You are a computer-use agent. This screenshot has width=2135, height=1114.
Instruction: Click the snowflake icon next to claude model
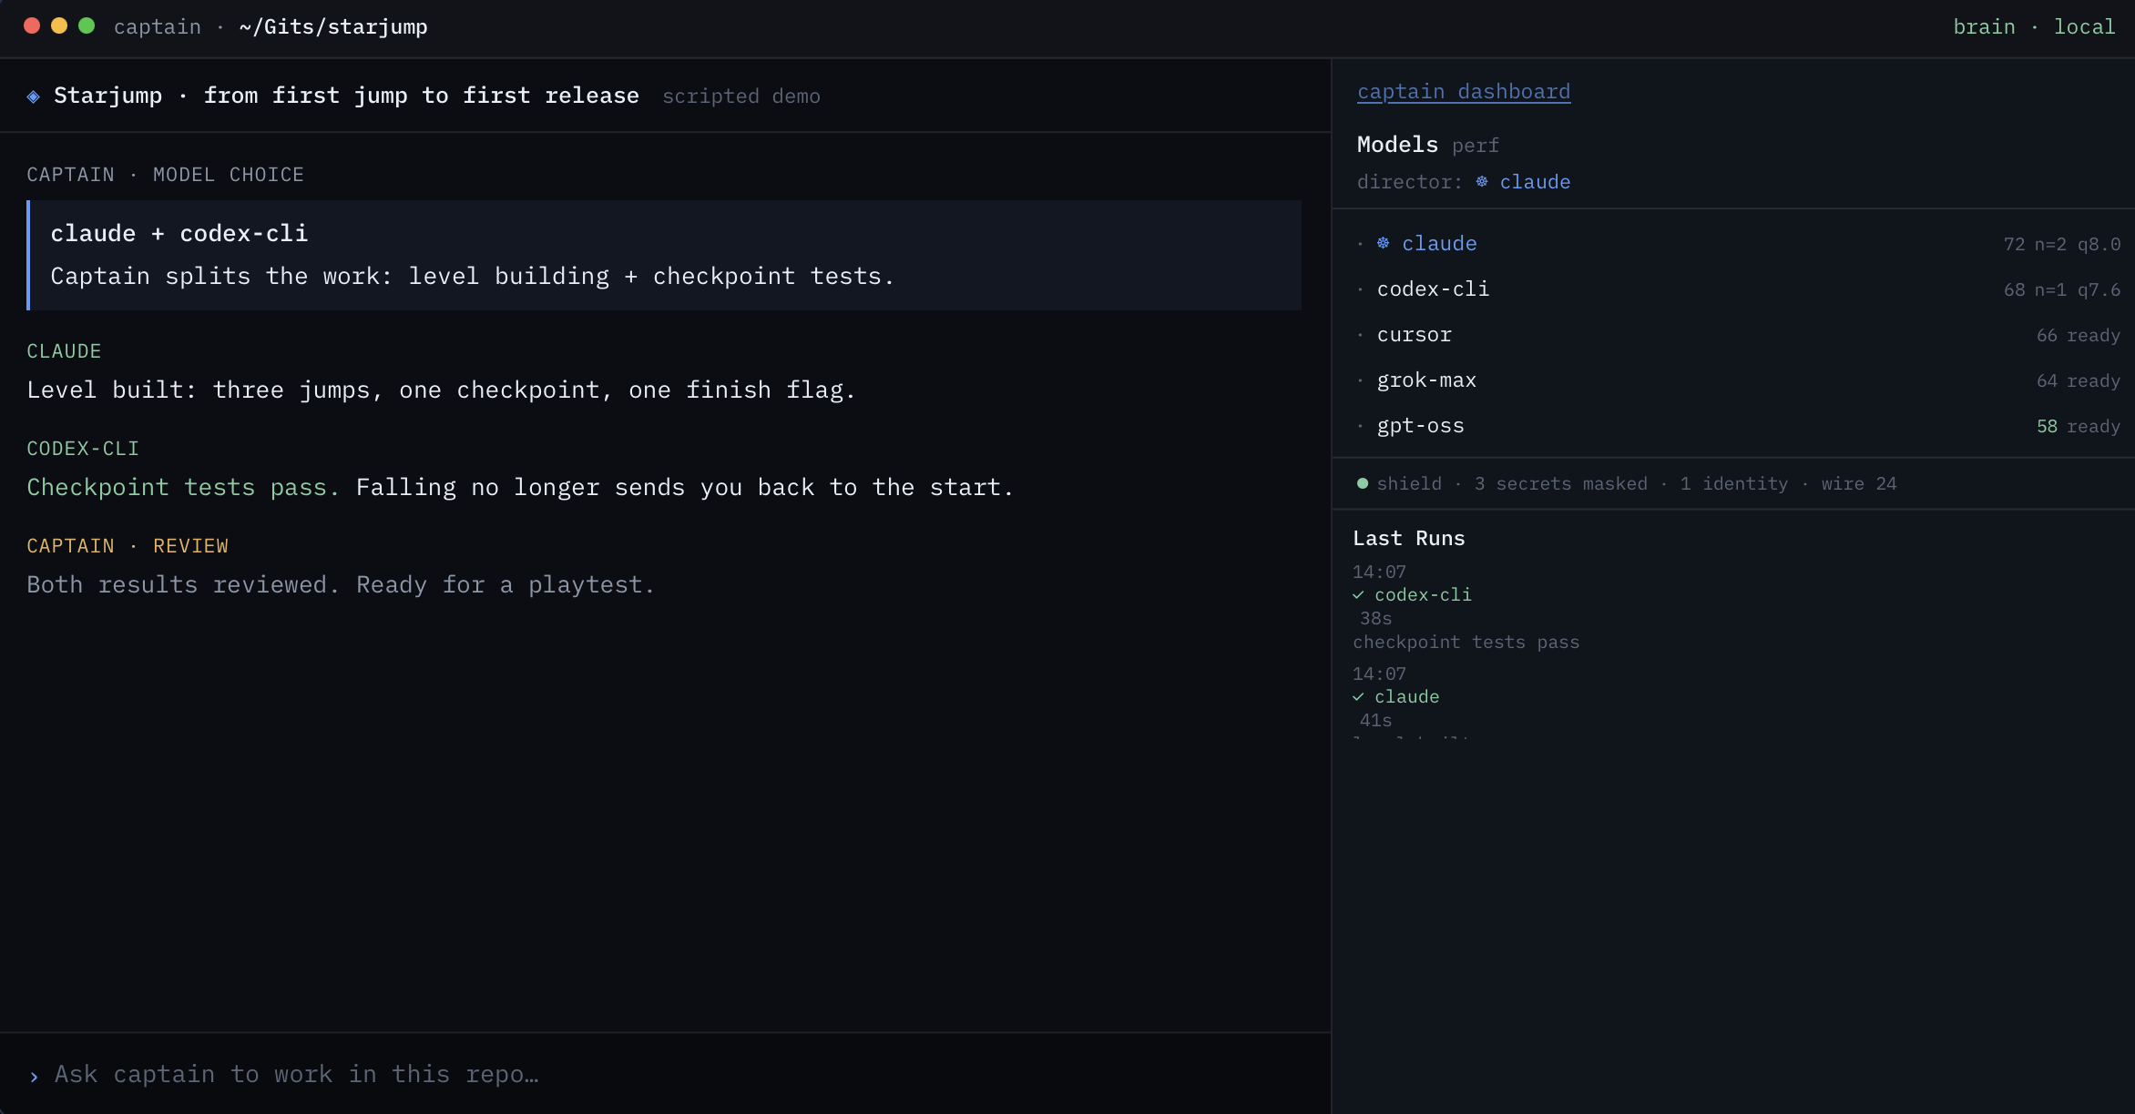1383,243
